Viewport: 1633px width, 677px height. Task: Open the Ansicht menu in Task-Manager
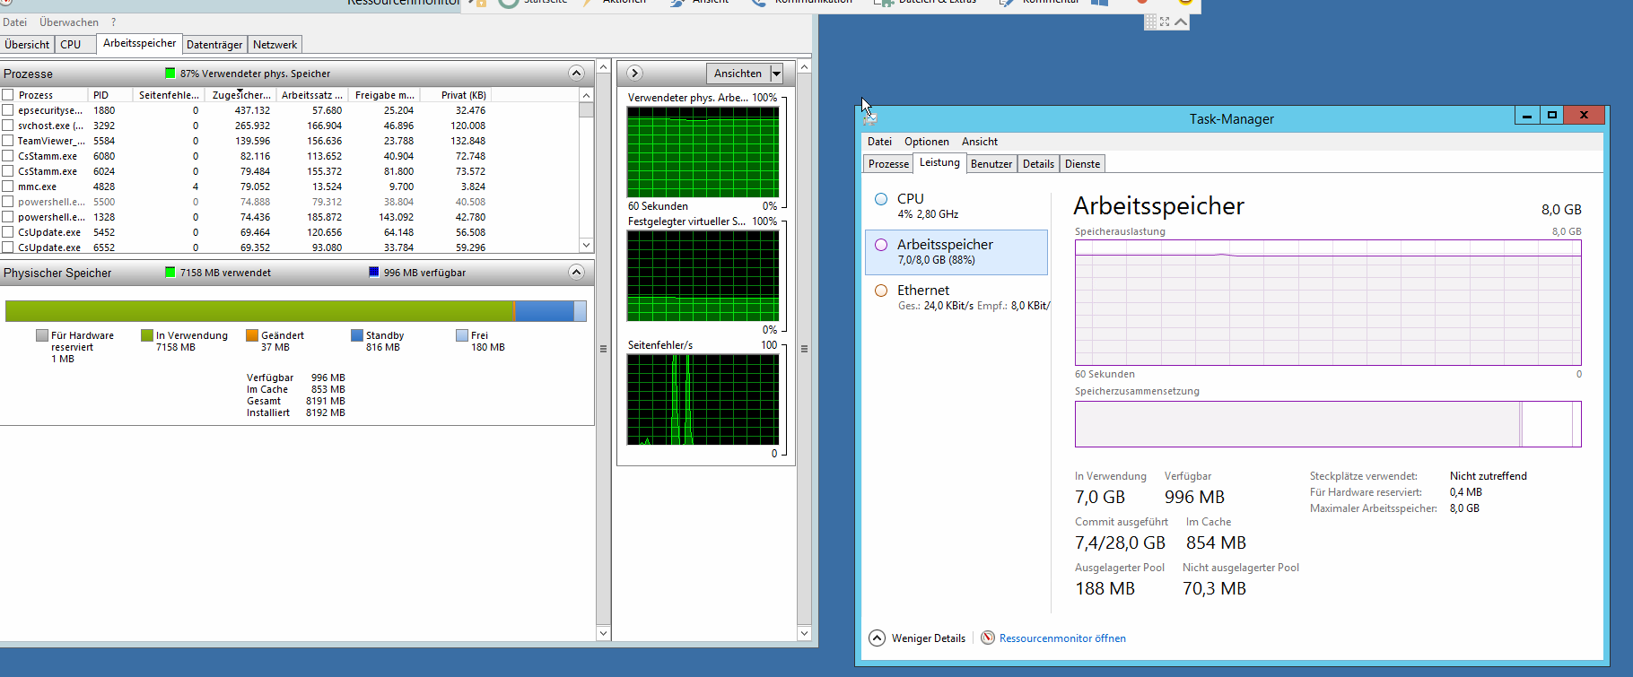coord(980,142)
